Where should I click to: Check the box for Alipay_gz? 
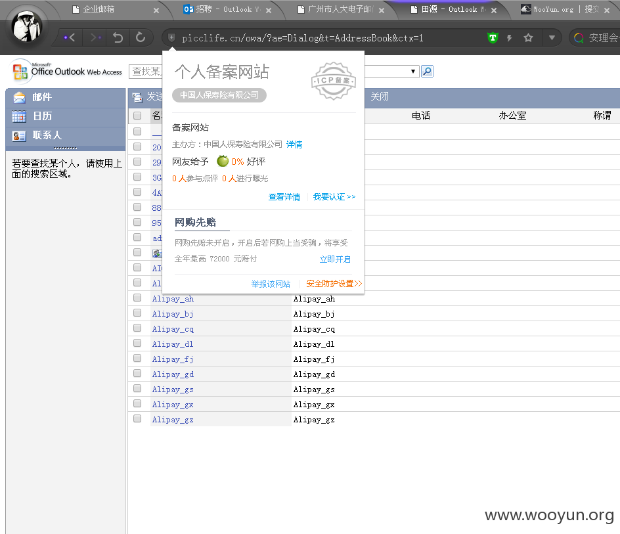[x=137, y=418]
